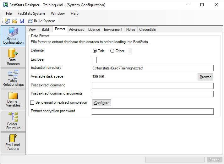The image size is (224, 164).
Task: Switch to the Notes tab
Action: click(x=131, y=30)
